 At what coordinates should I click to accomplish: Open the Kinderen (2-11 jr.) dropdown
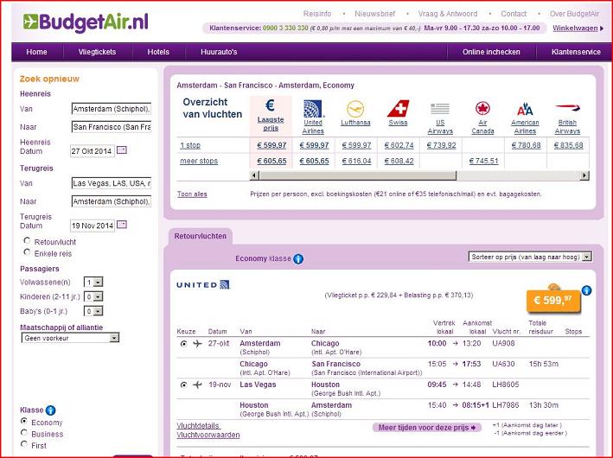(x=93, y=296)
